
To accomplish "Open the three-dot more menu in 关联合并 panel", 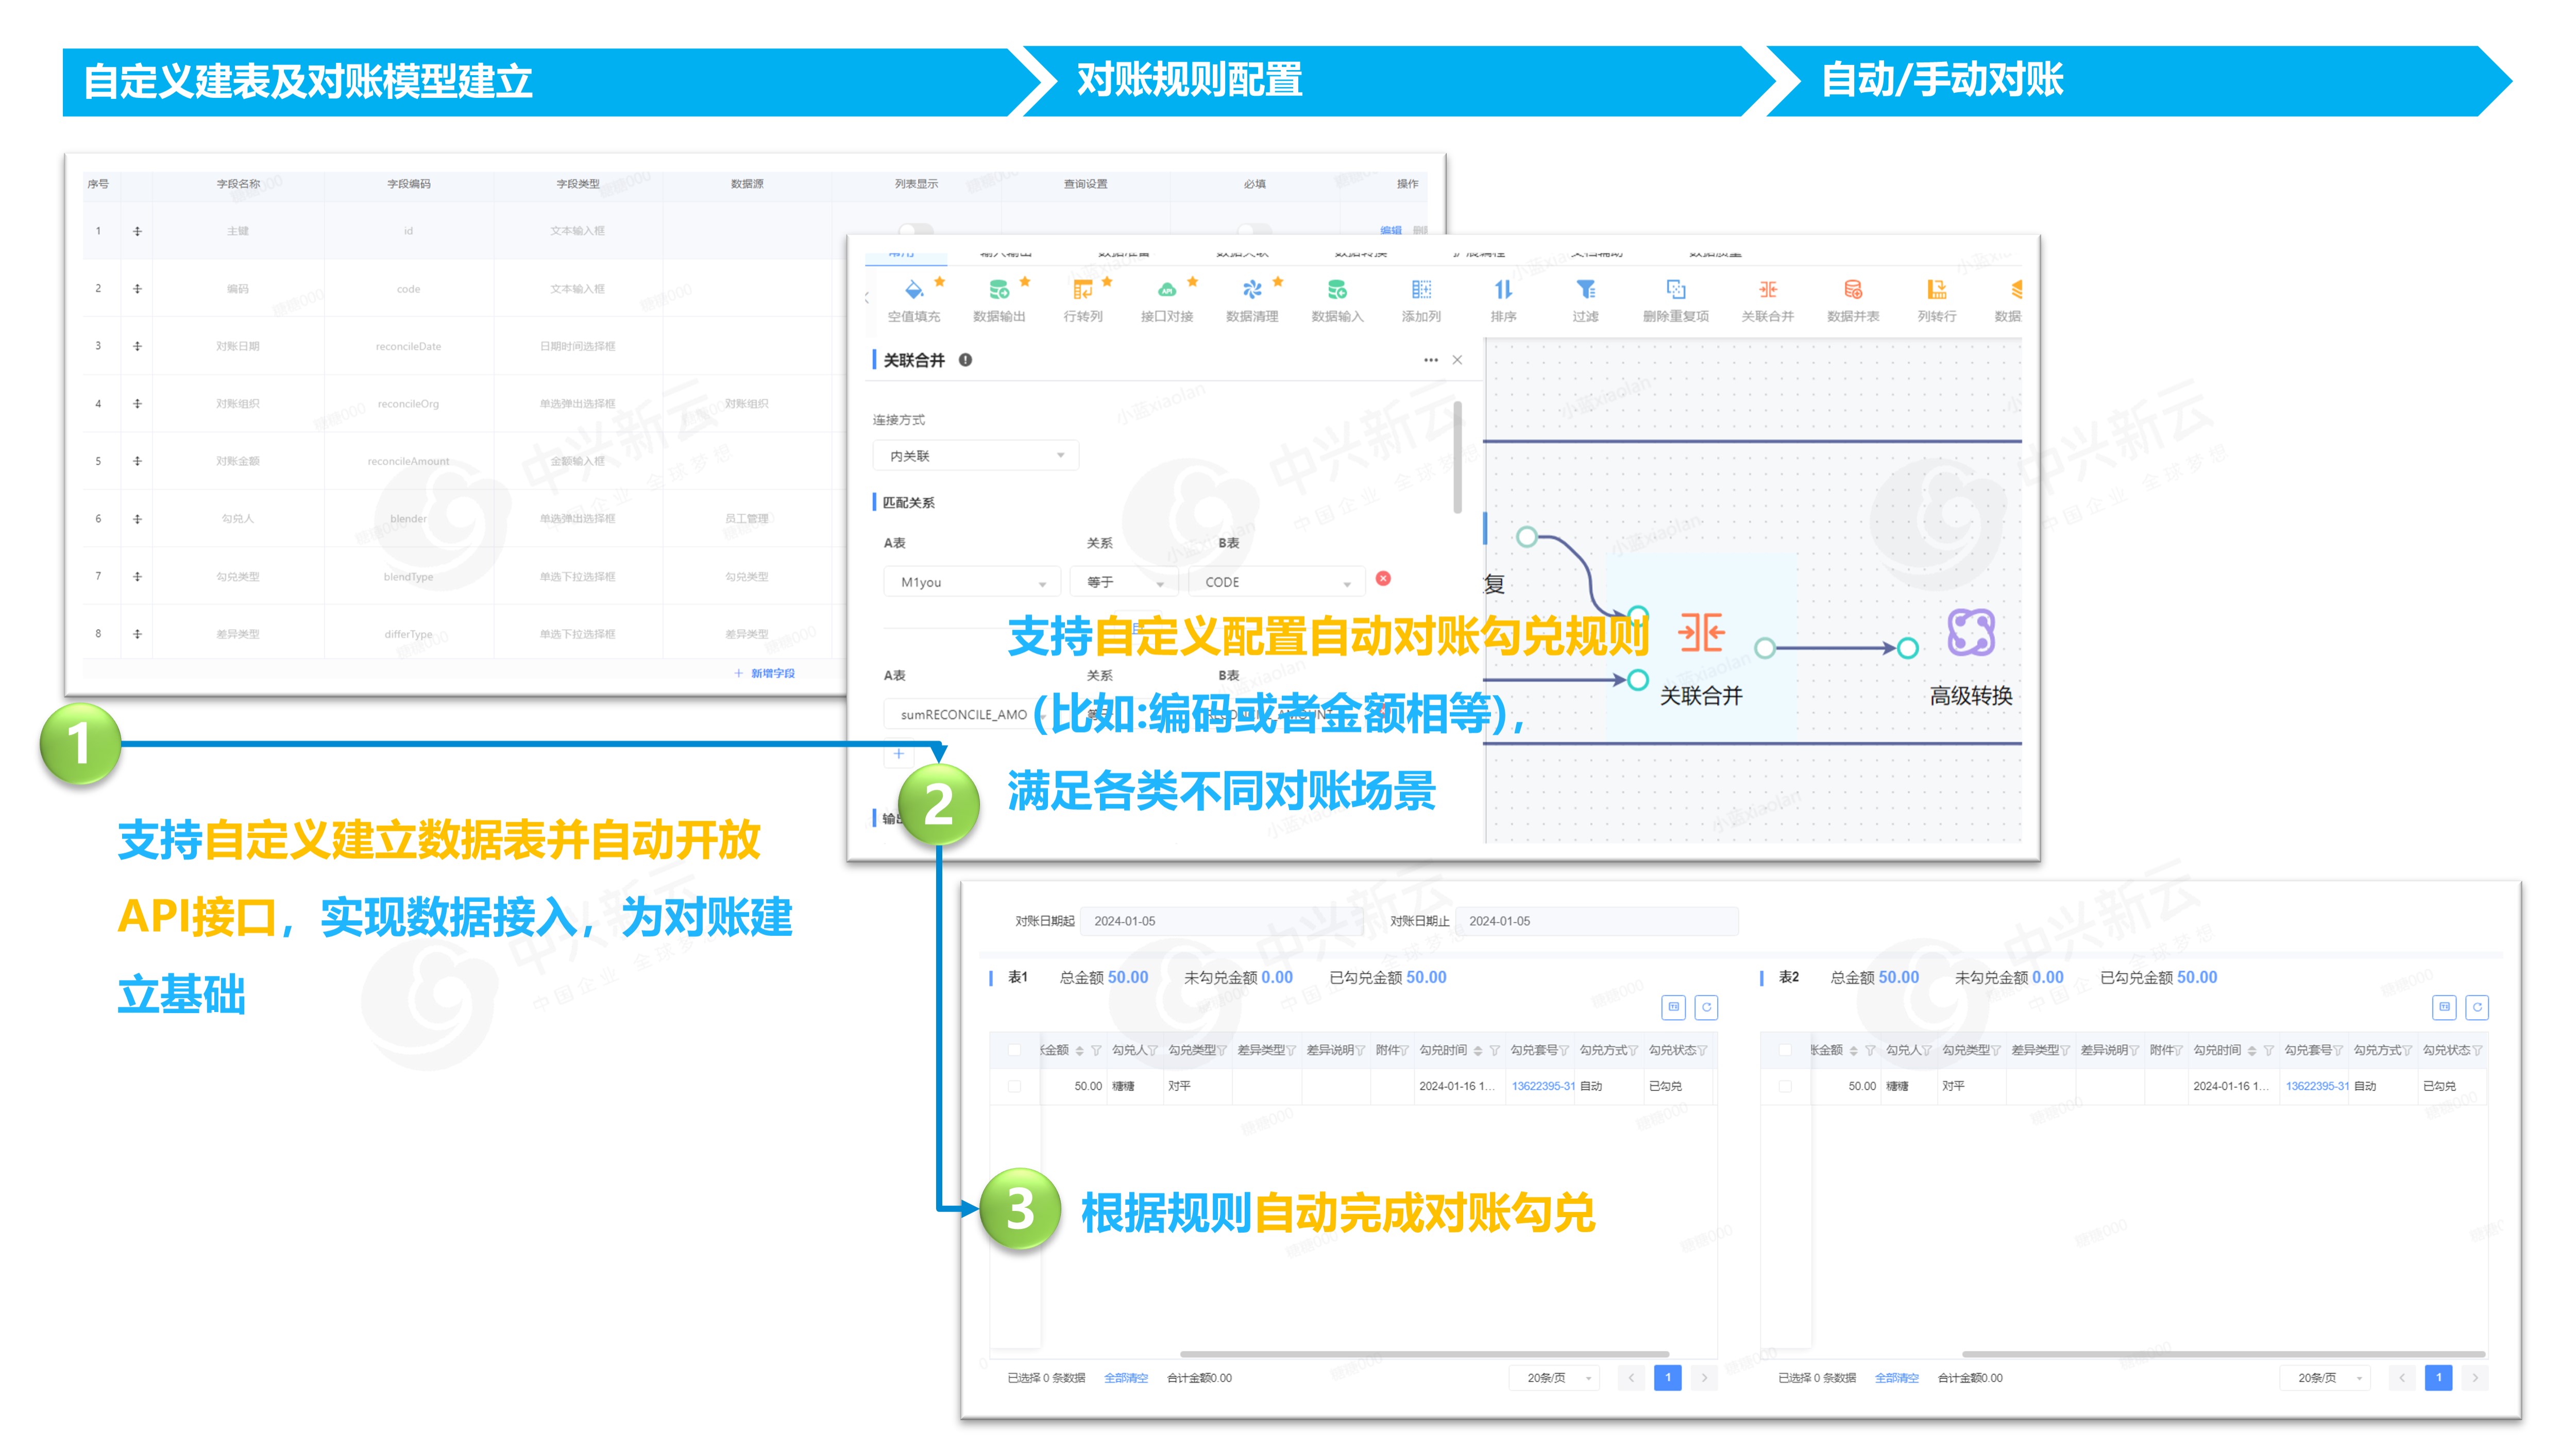I will coord(1431,360).
